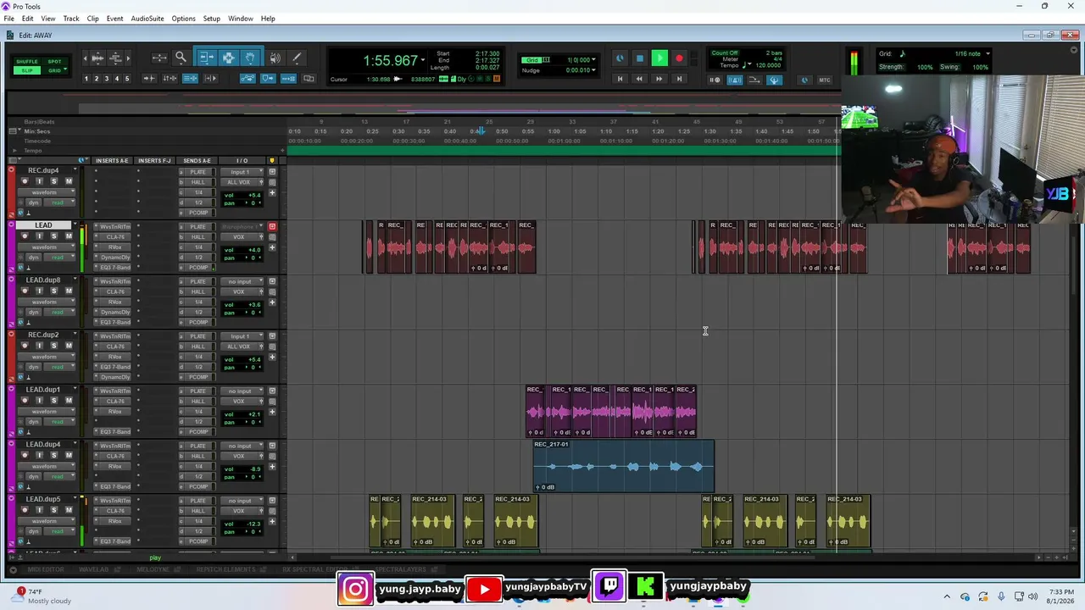Open the Setup menu
1085x610 pixels.
pos(212,19)
